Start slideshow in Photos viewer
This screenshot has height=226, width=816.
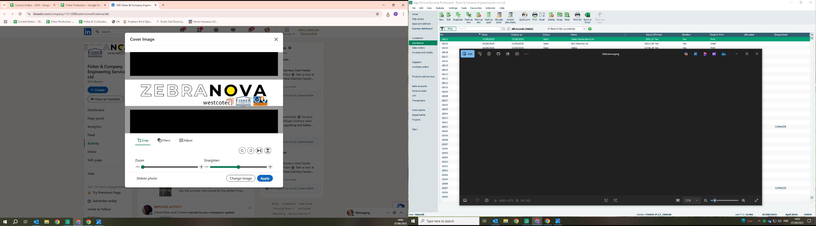pyautogui.click(x=517, y=54)
